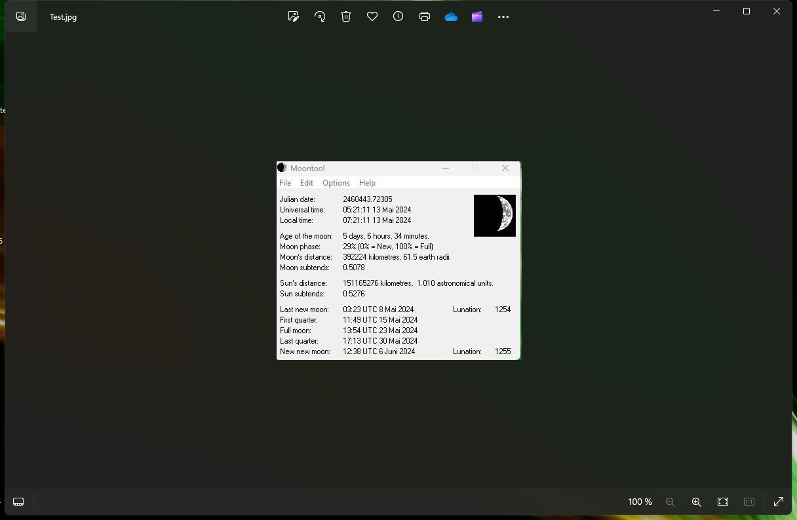Screen dimensions: 797x520
Task: Click the Moon subtends value 0.5078
Action: [354, 268]
